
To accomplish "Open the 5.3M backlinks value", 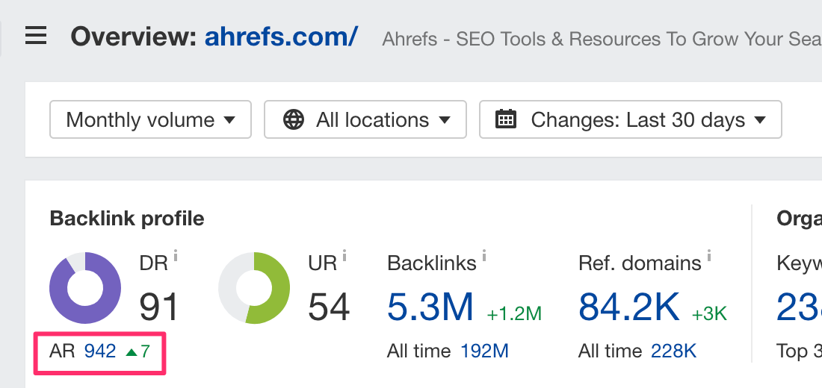I will tap(430, 307).
